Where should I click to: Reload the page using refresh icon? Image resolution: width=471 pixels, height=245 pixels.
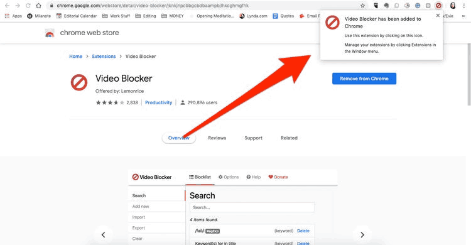[x=28, y=6]
